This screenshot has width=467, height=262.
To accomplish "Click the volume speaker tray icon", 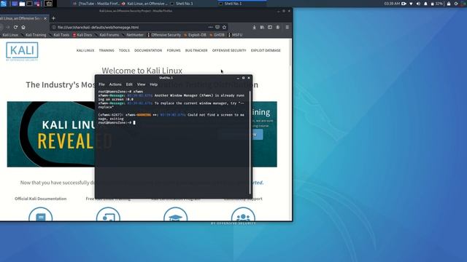I will point(418,4).
